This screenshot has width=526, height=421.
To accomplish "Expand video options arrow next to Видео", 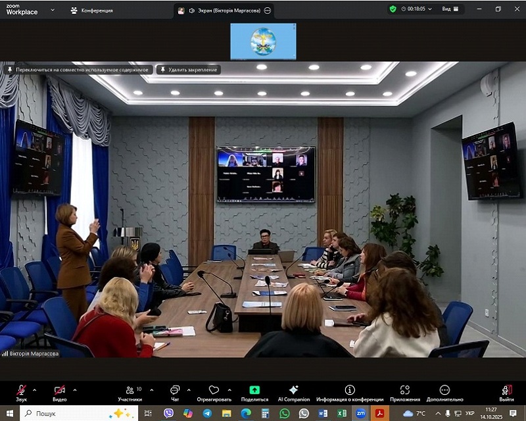I will point(75,389).
